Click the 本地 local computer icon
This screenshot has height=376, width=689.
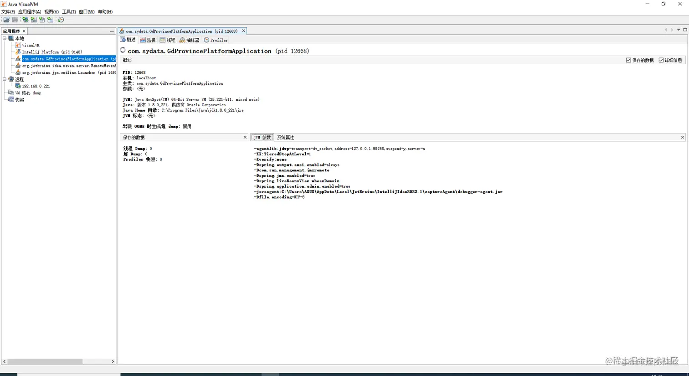coord(11,38)
